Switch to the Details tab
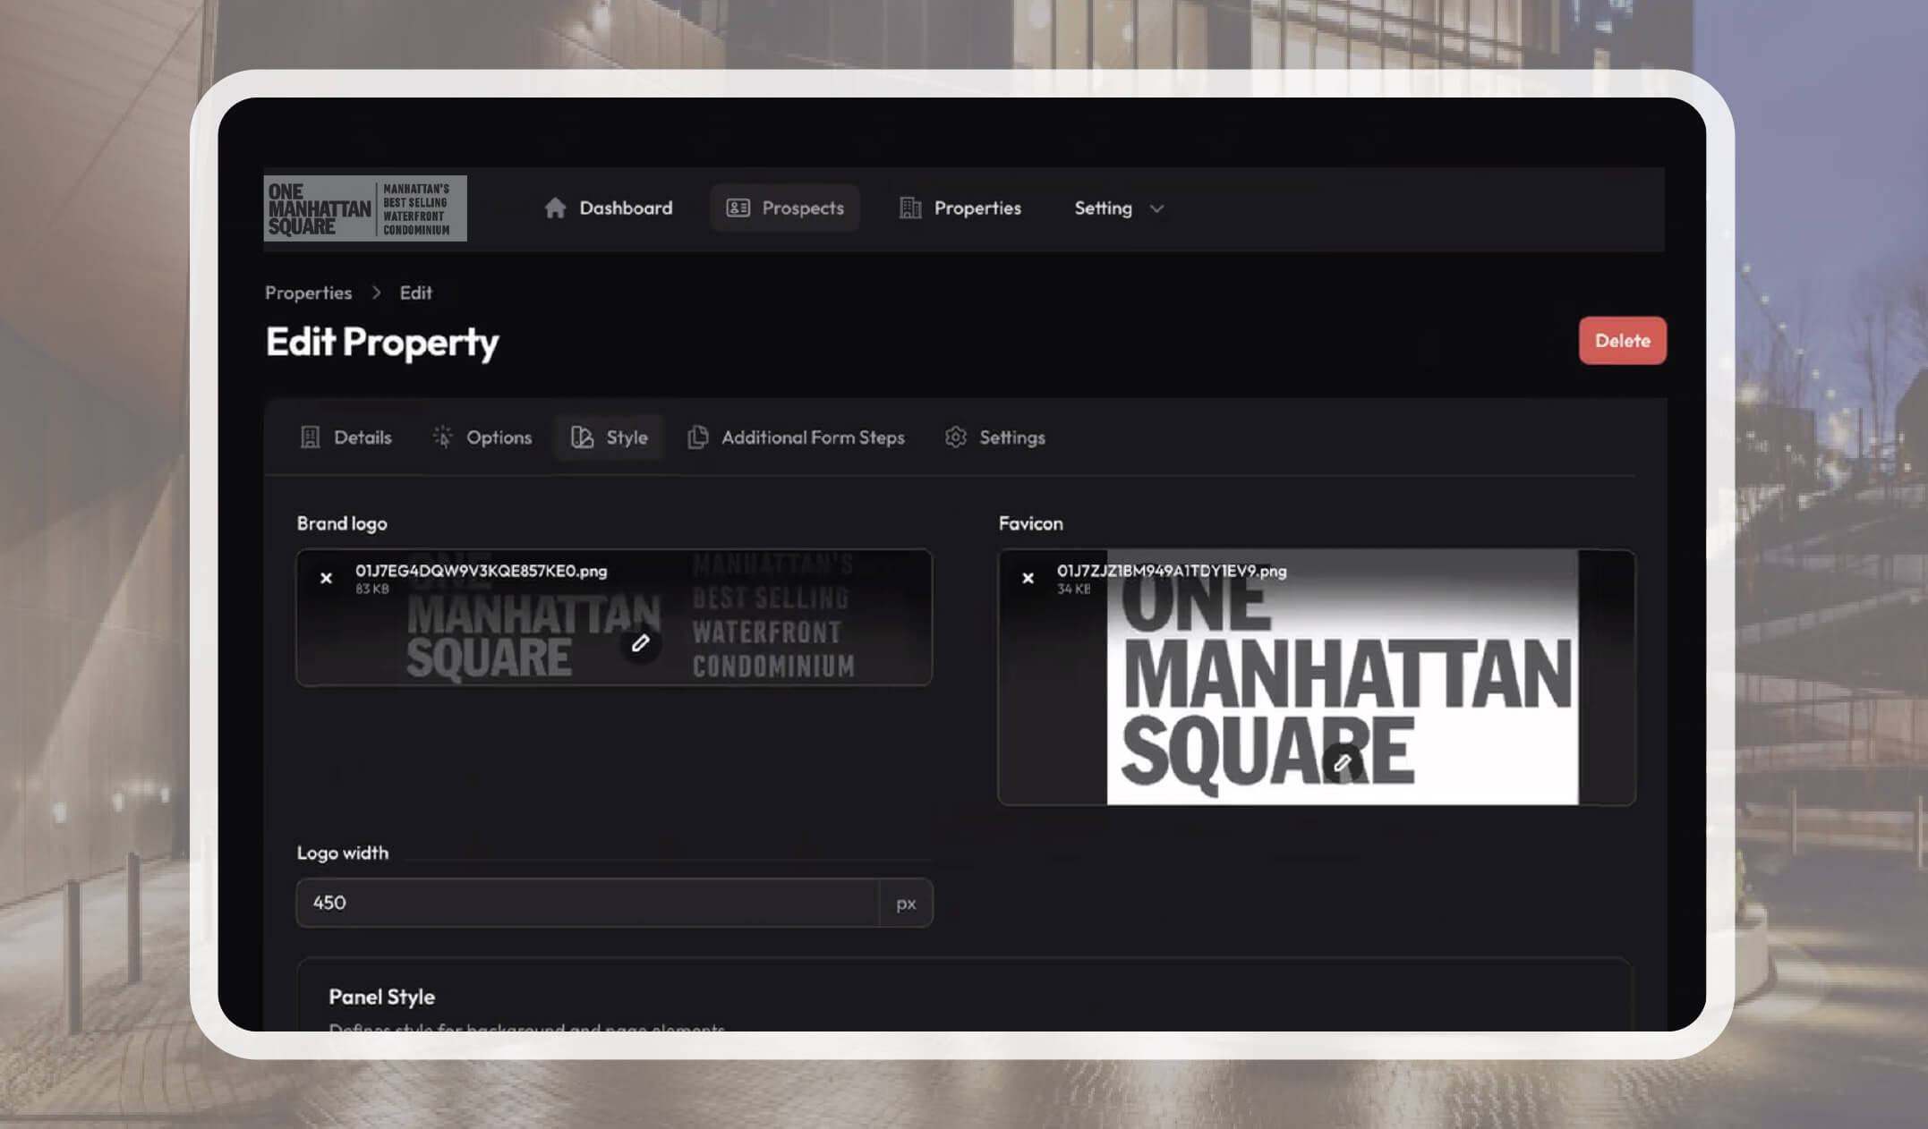The image size is (1928, 1129). tap(346, 437)
